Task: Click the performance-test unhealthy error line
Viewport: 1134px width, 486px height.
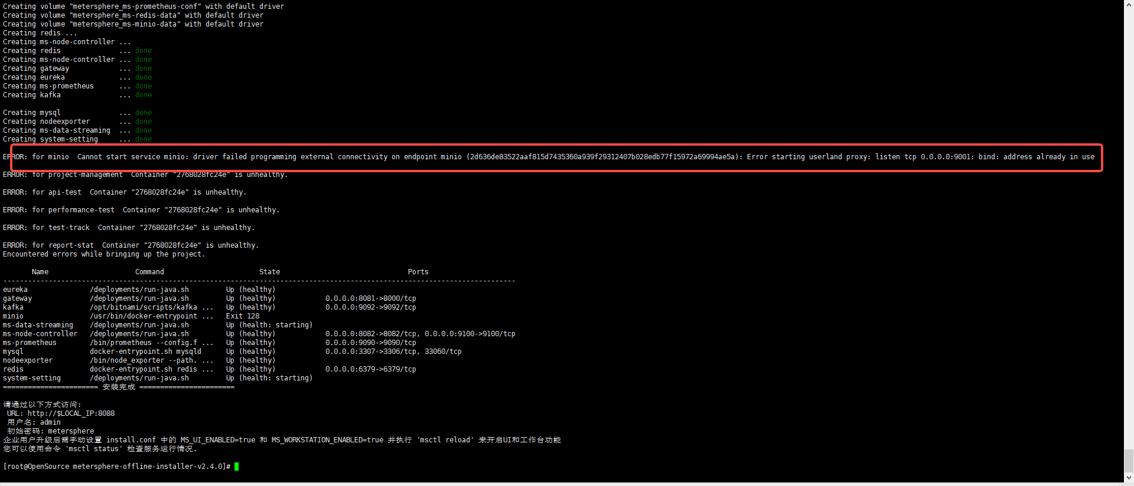Action: click(141, 210)
